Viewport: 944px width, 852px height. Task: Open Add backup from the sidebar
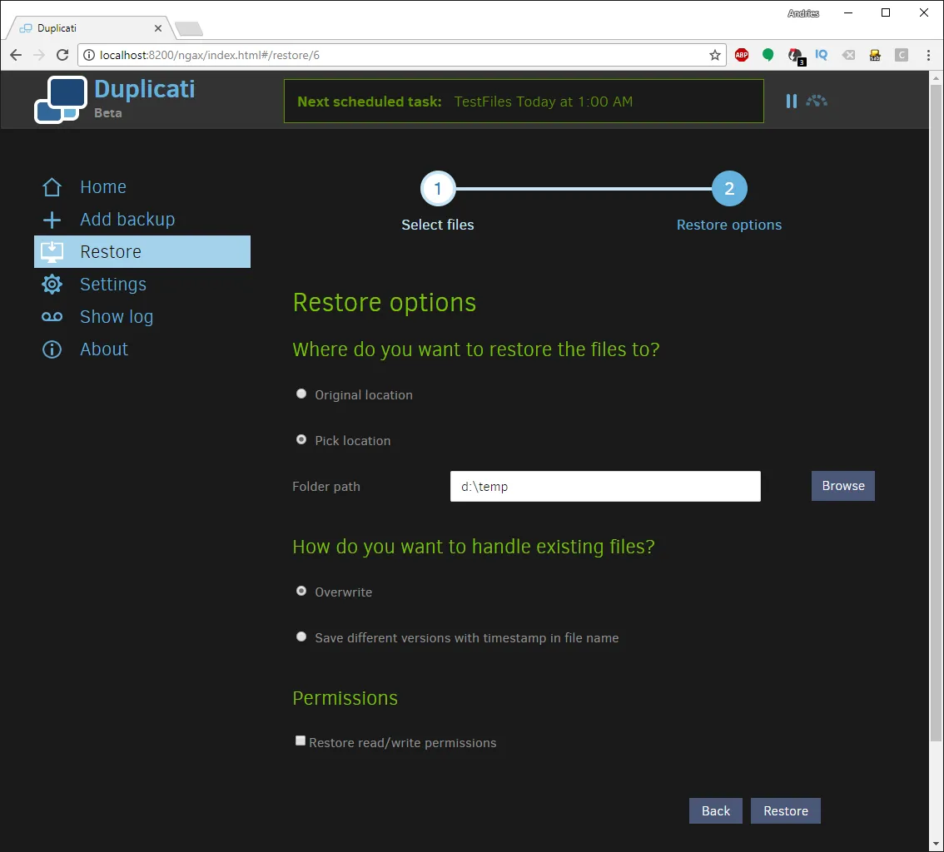pyautogui.click(x=127, y=220)
